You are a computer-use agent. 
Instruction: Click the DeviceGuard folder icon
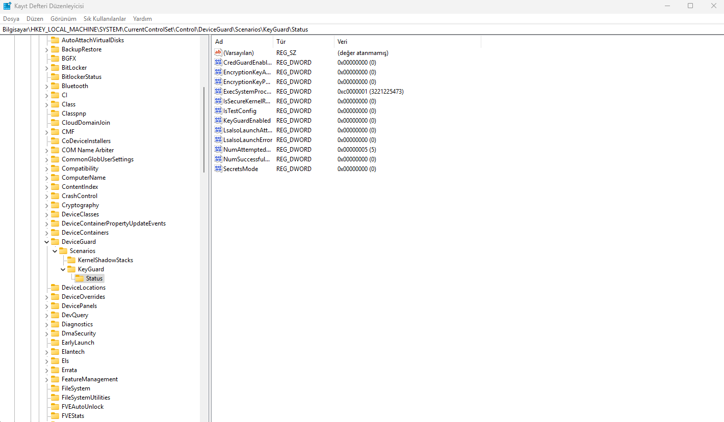[x=55, y=242]
